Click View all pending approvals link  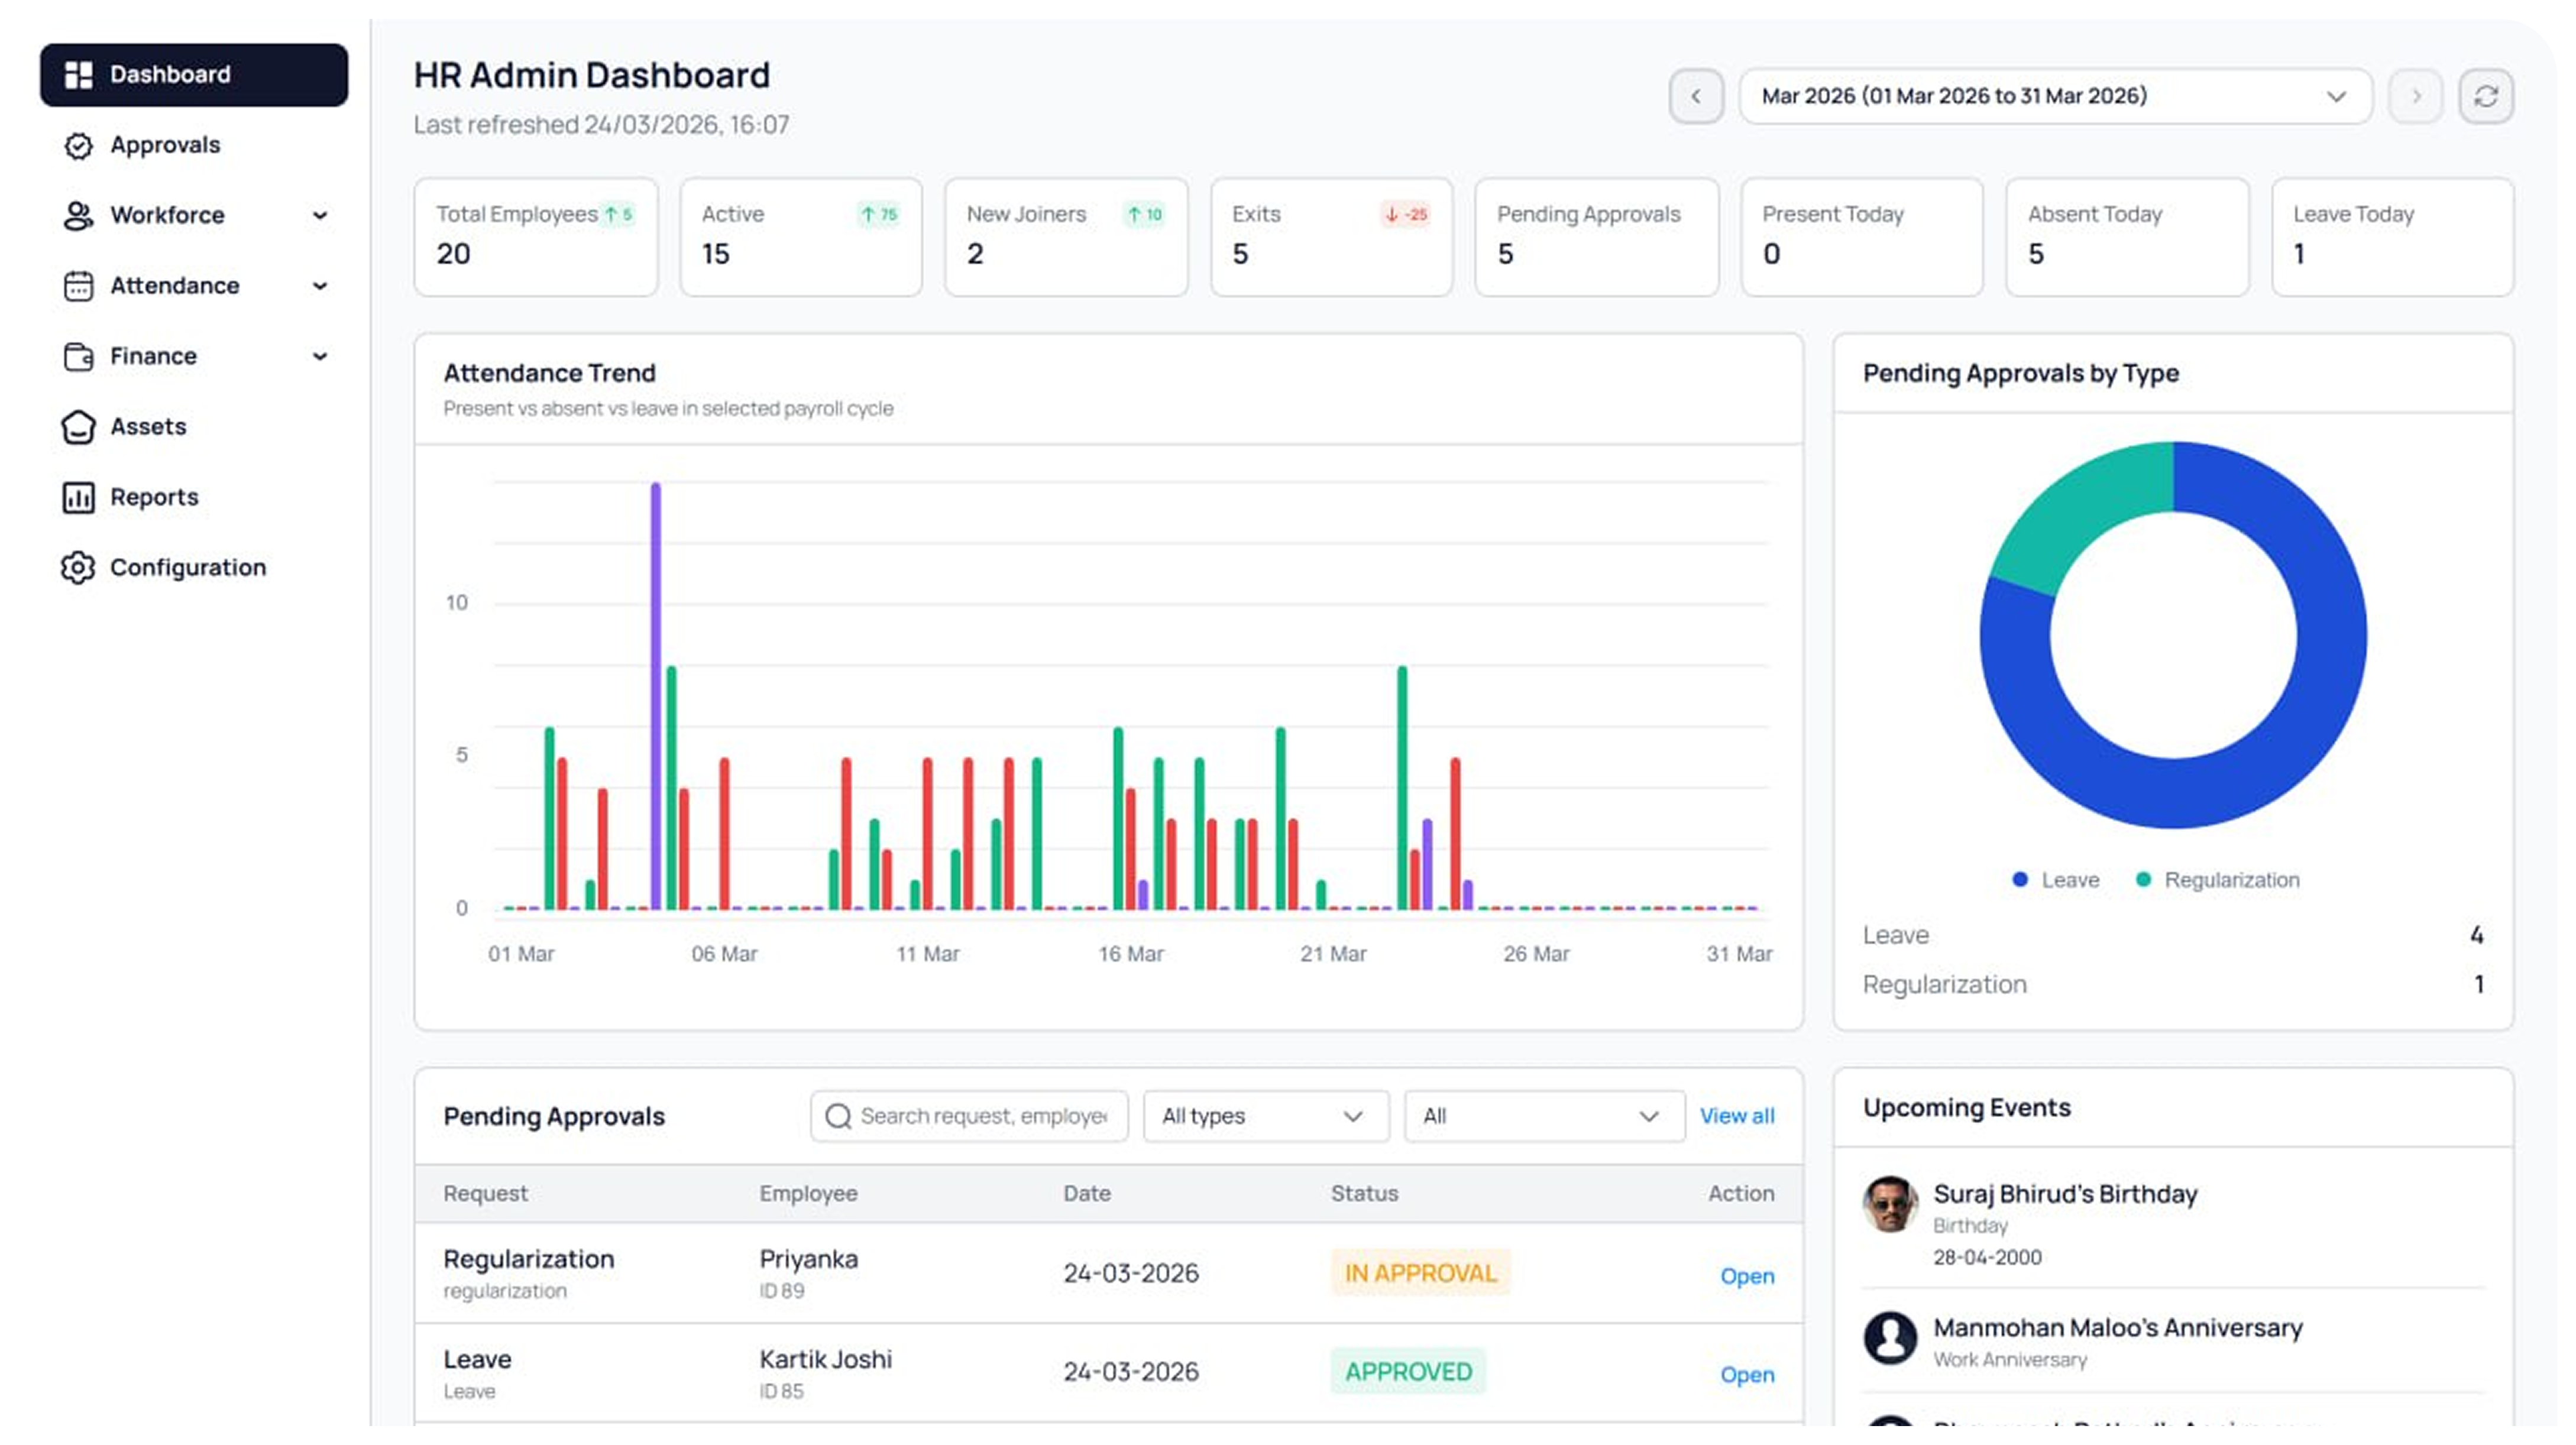(1736, 1116)
